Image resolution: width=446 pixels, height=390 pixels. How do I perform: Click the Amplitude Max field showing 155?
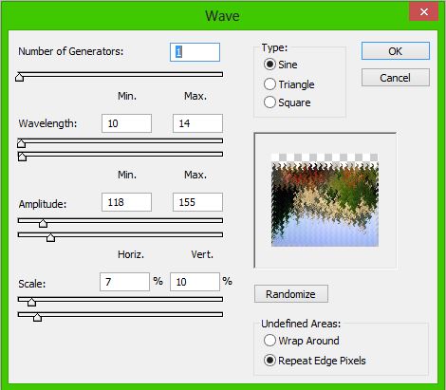[x=197, y=202]
